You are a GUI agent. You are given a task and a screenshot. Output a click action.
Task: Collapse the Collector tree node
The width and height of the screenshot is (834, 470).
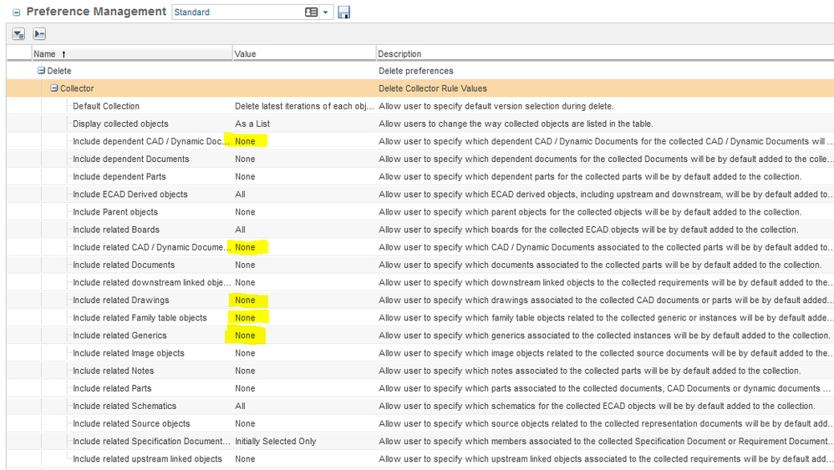pyautogui.click(x=54, y=88)
